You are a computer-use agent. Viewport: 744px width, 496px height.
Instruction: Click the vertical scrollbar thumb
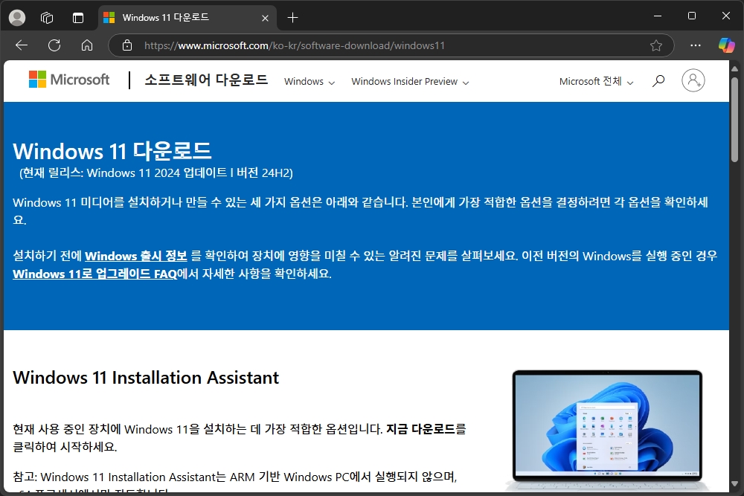(734, 120)
